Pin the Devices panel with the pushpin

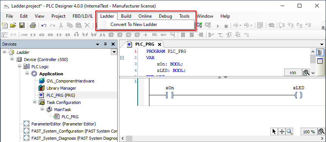coord(105,44)
